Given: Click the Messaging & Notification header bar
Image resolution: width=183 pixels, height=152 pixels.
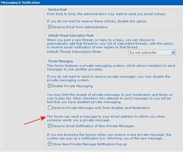Looking at the screenshot, I should pyautogui.click(x=92, y=3).
